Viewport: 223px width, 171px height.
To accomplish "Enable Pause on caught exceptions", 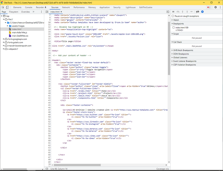I will pos(173,16).
